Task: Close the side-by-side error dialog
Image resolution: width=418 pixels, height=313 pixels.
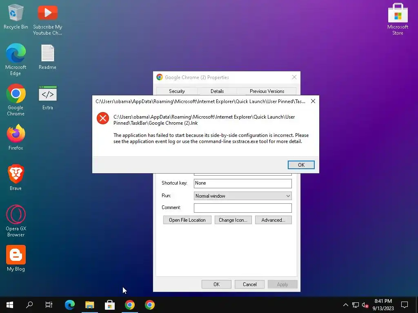Action: tap(313, 101)
